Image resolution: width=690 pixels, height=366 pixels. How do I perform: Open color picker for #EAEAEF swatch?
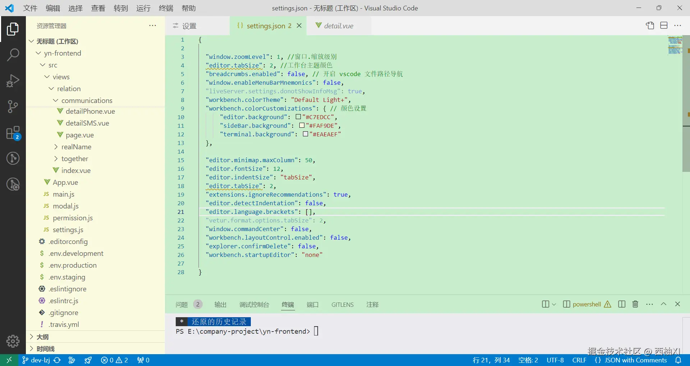pos(305,134)
